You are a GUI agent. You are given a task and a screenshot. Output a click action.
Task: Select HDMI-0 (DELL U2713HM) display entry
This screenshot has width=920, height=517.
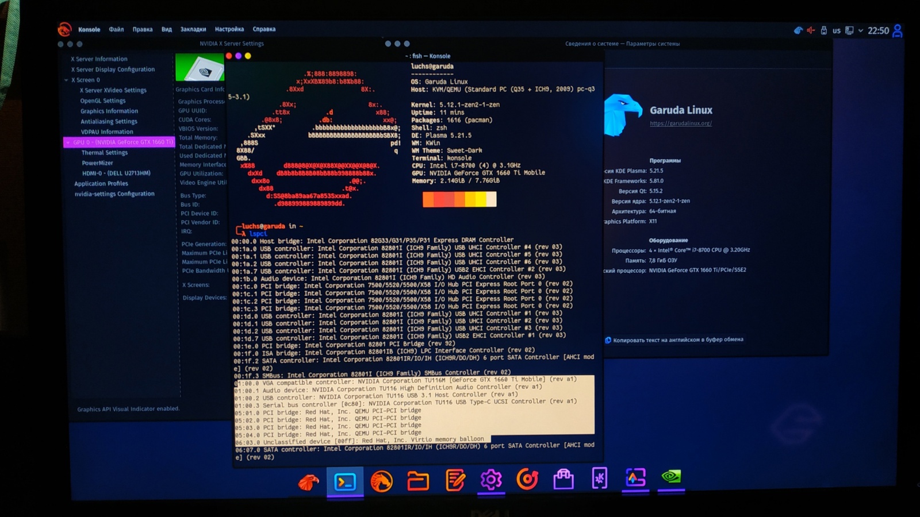click(116, 173)
